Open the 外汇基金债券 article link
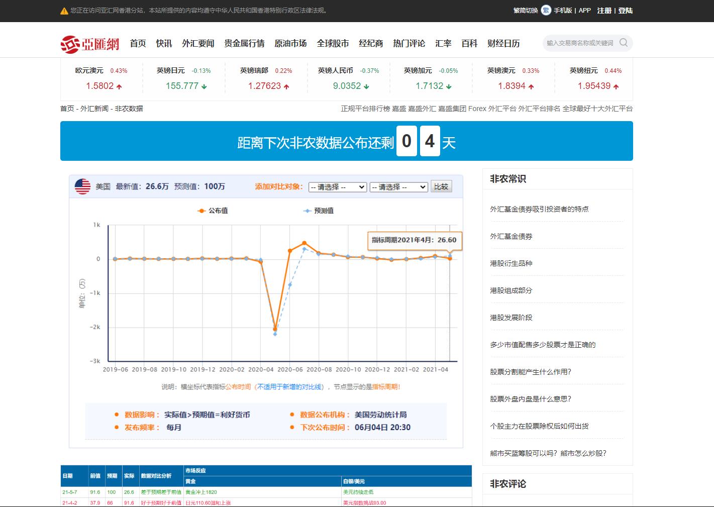Image resolution: width=714 pixels, height=507 pixels. (511, 236)
